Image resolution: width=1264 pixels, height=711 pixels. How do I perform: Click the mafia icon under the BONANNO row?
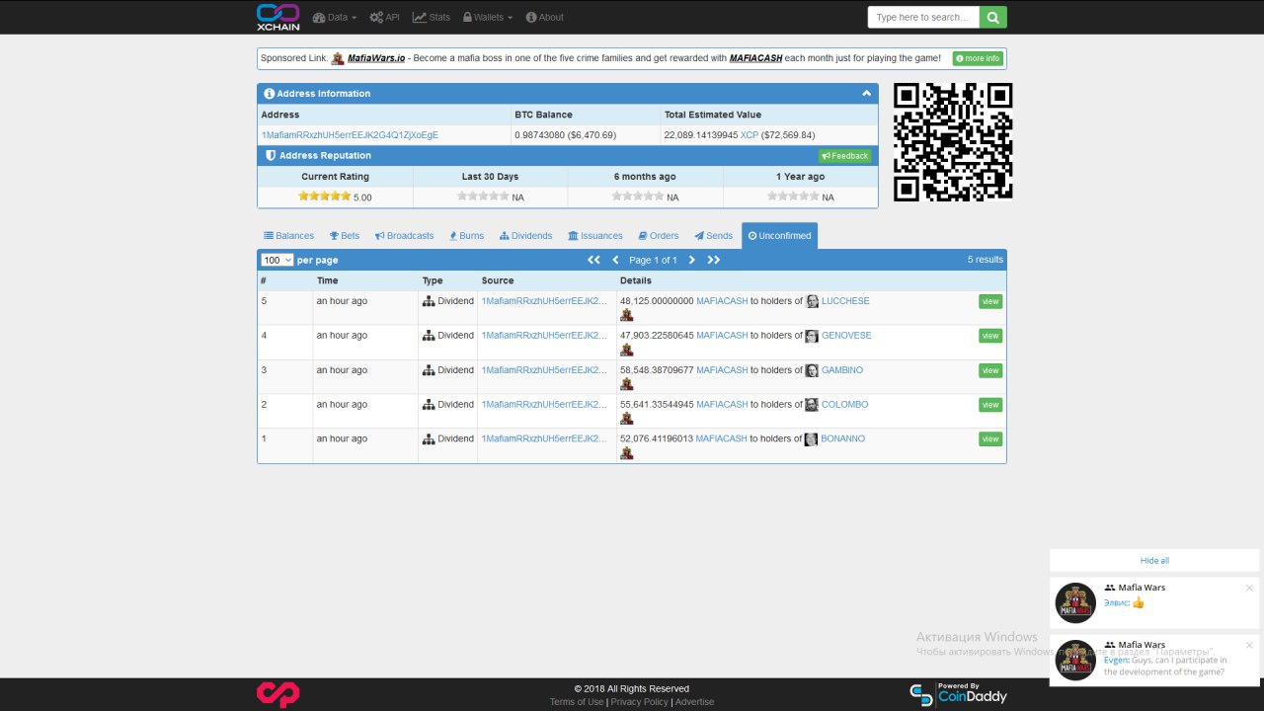(626, 453)
